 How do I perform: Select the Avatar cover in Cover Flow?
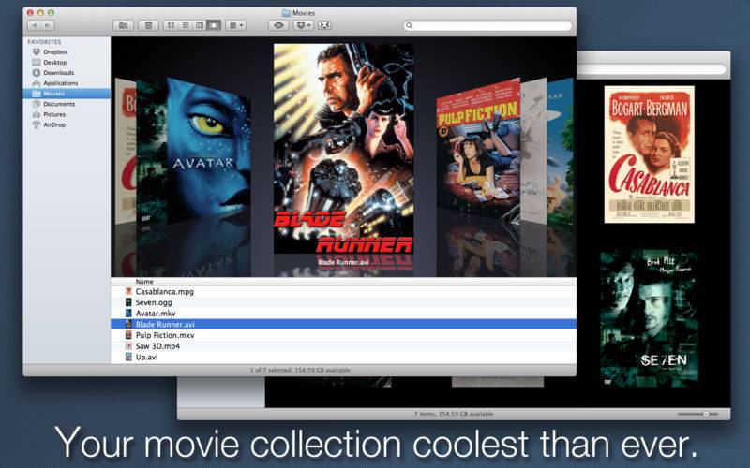(x=208, y=151)
